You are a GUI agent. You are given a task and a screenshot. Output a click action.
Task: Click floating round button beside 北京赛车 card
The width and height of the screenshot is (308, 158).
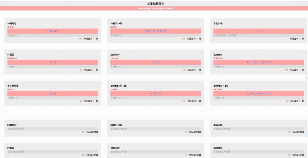(307, 76)
